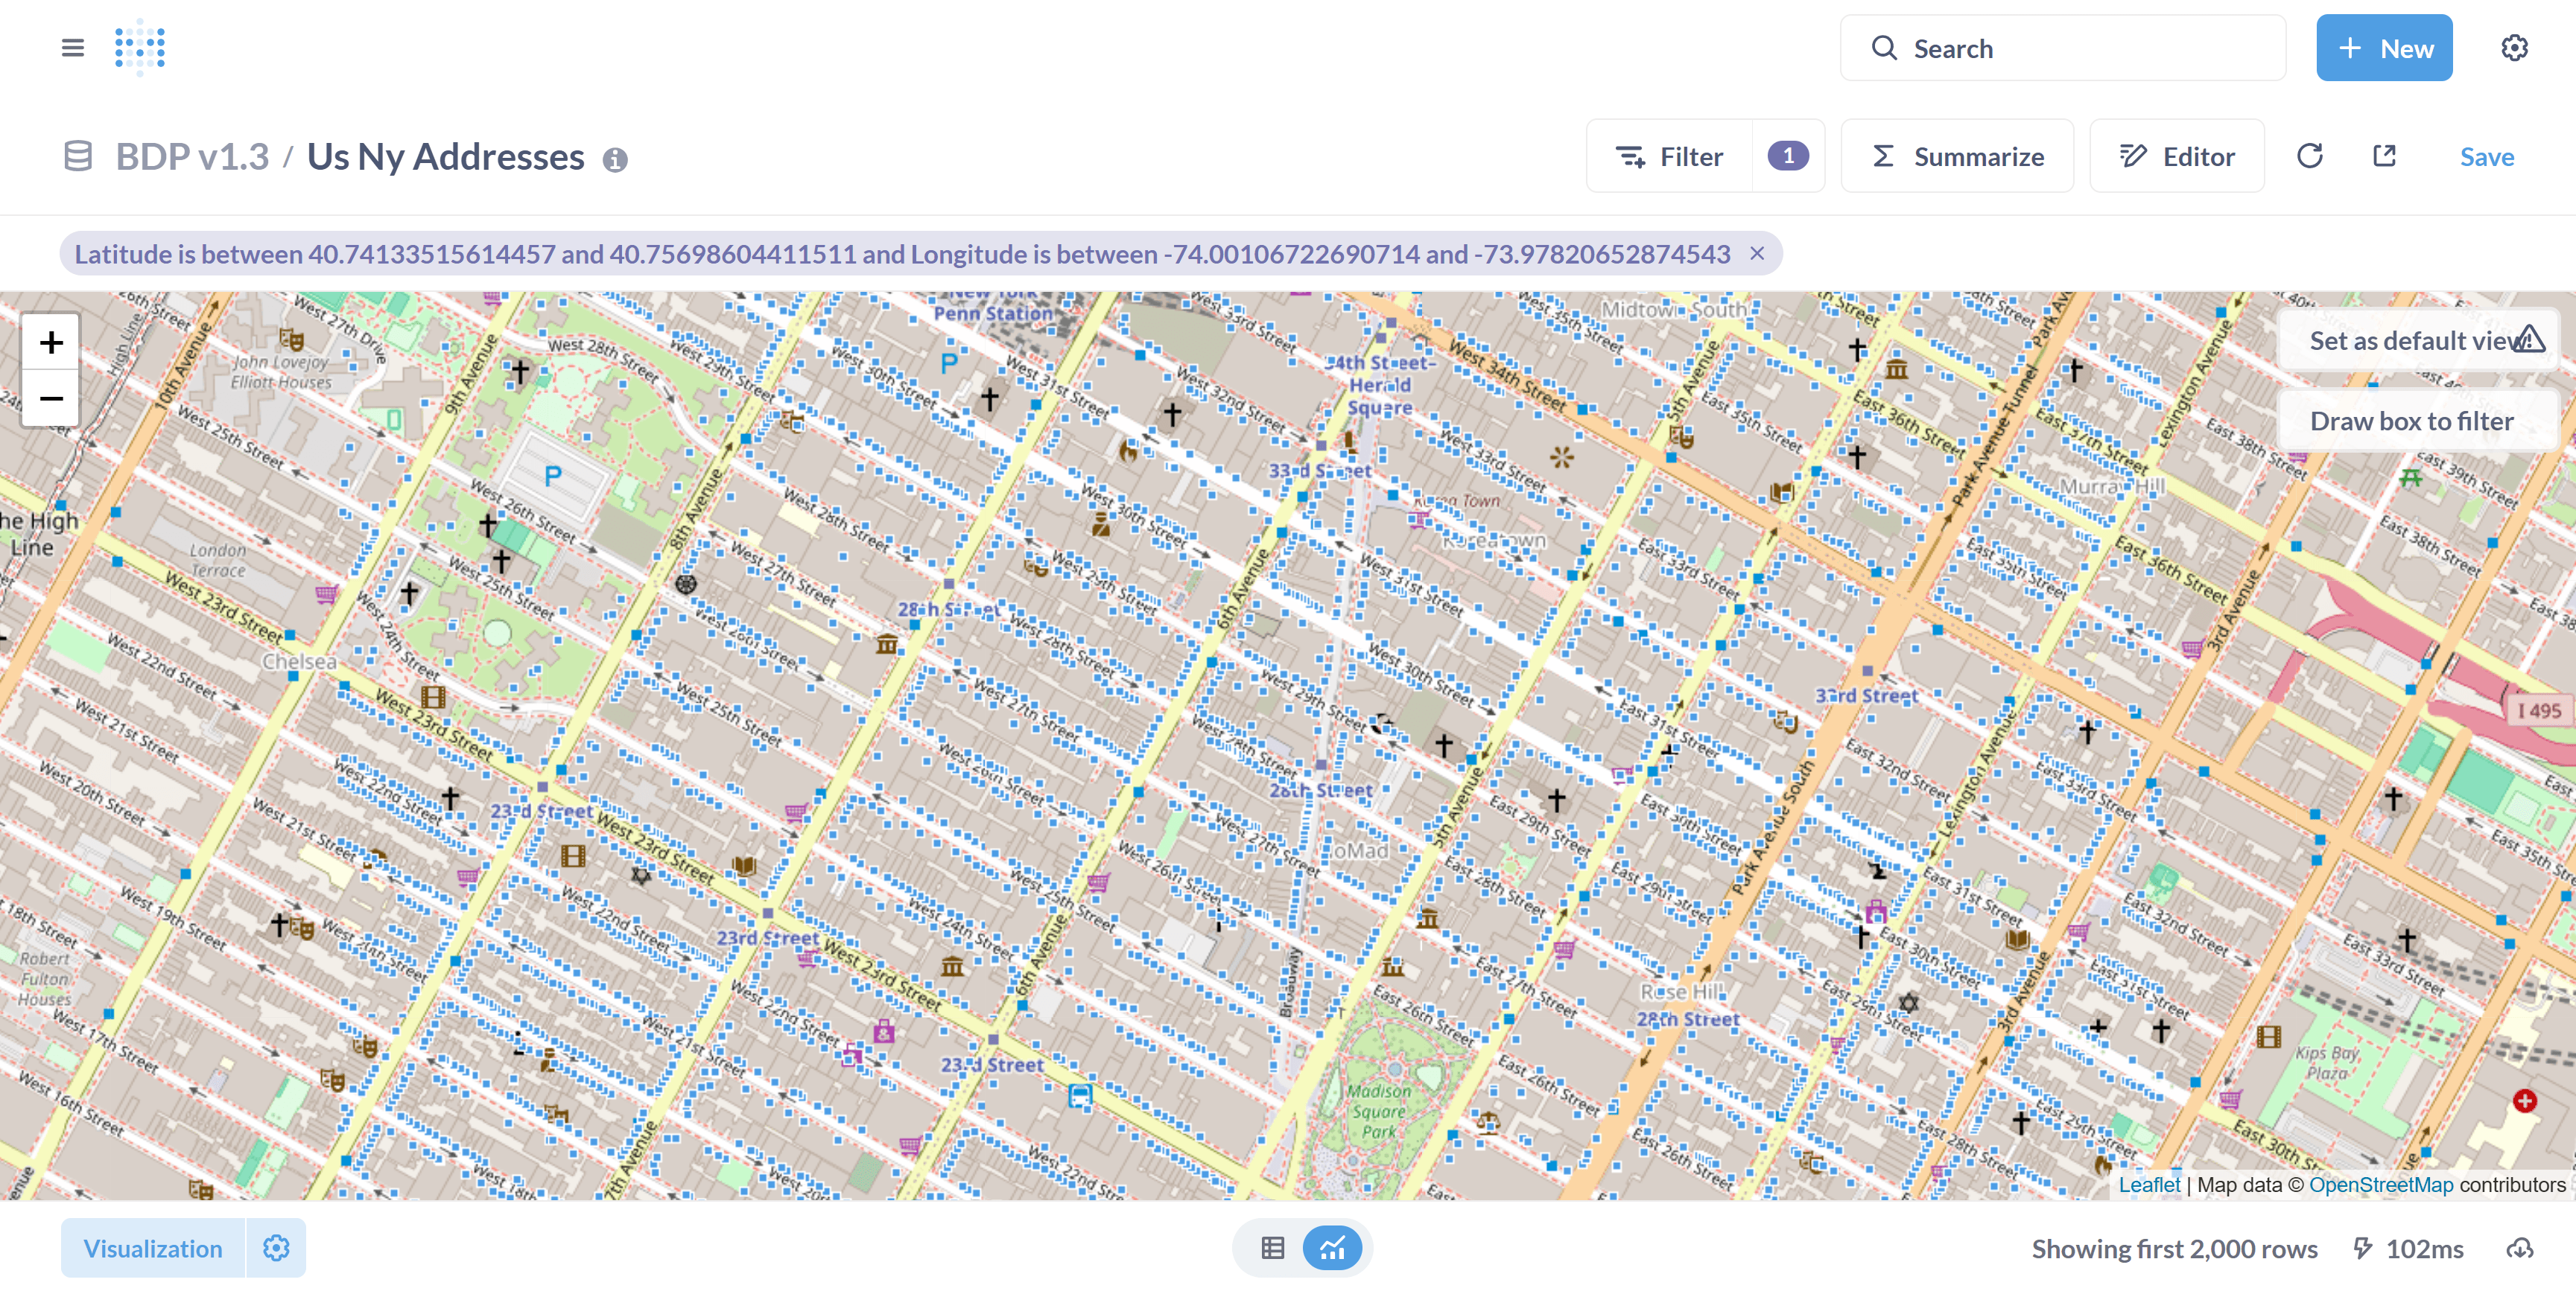Click the Us Ny Addresses title
The width and height of the screenshot is (2576, 1294).
coord(445,157)
